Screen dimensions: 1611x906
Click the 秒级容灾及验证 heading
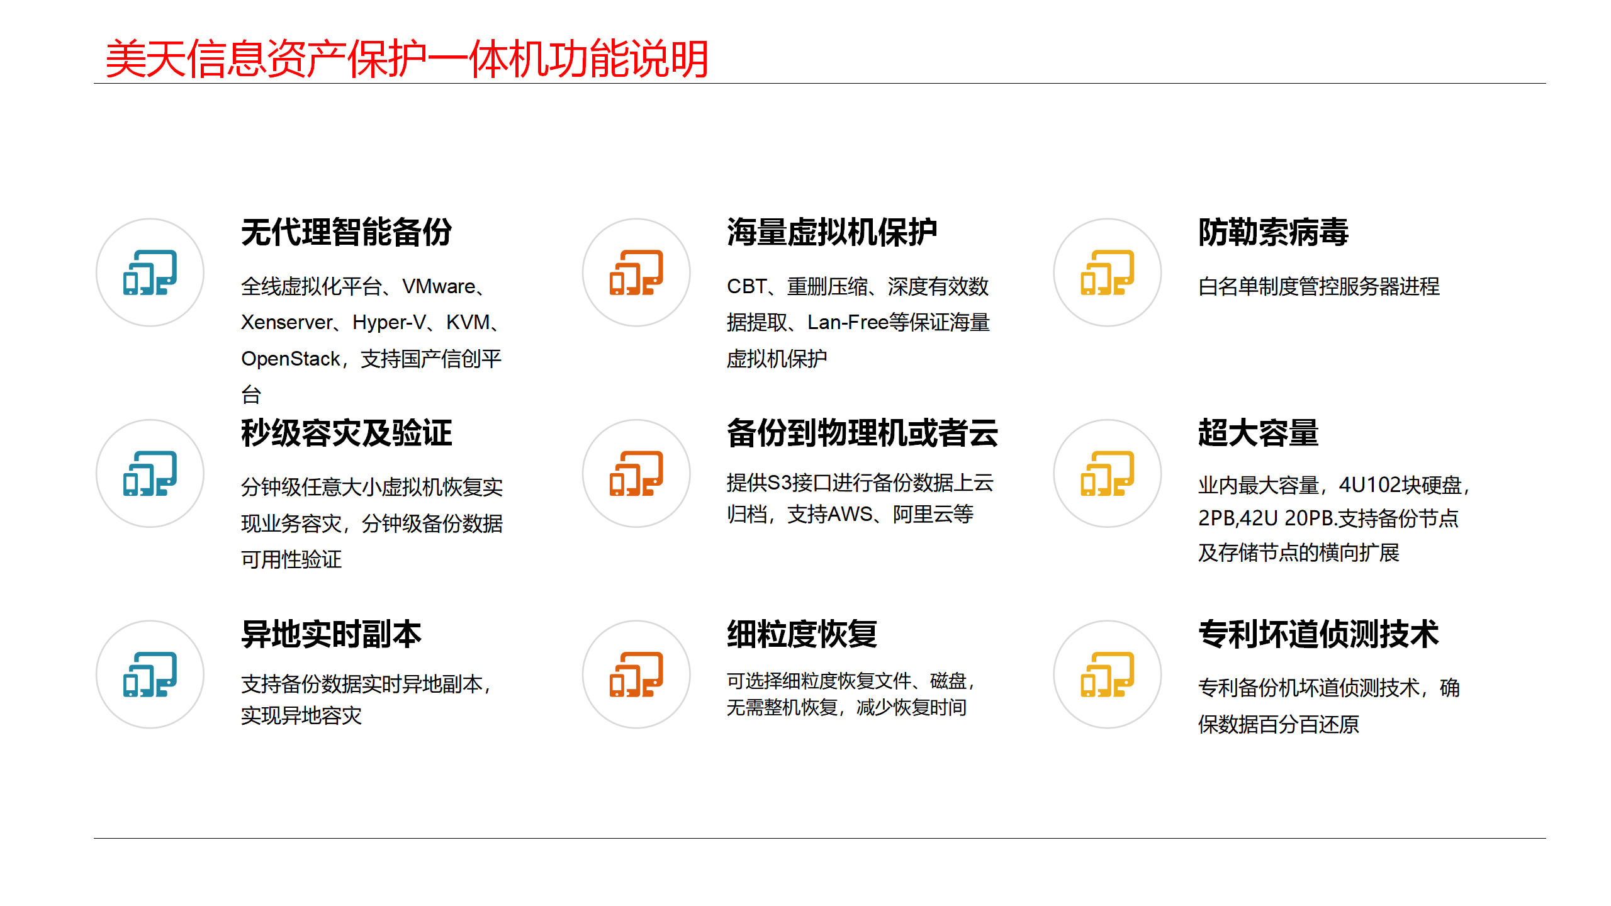pos(347,433)
